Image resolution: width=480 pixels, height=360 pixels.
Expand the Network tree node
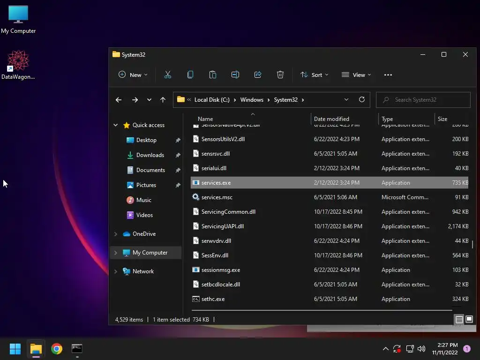pos(116,271)
